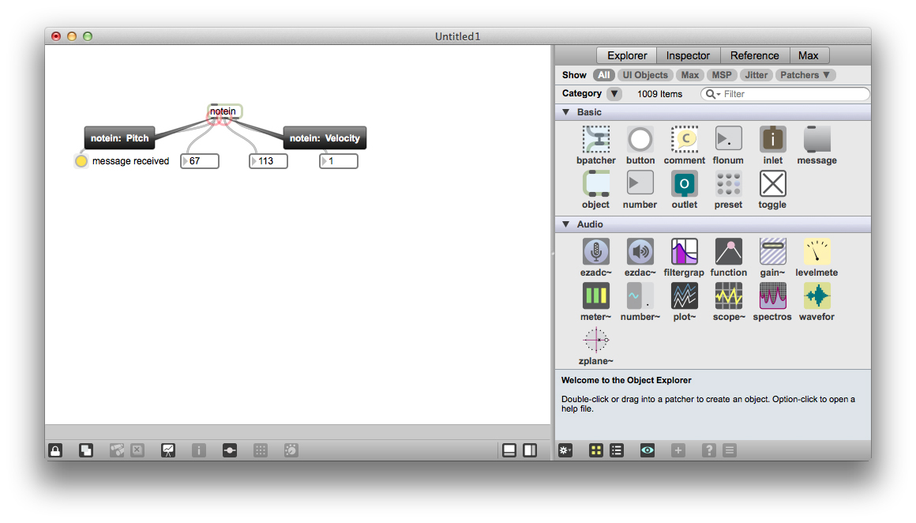Filter explorer by MSP objects

(x=722, y=75)
